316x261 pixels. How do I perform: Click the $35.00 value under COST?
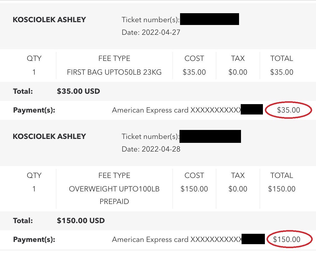point(194,72)
